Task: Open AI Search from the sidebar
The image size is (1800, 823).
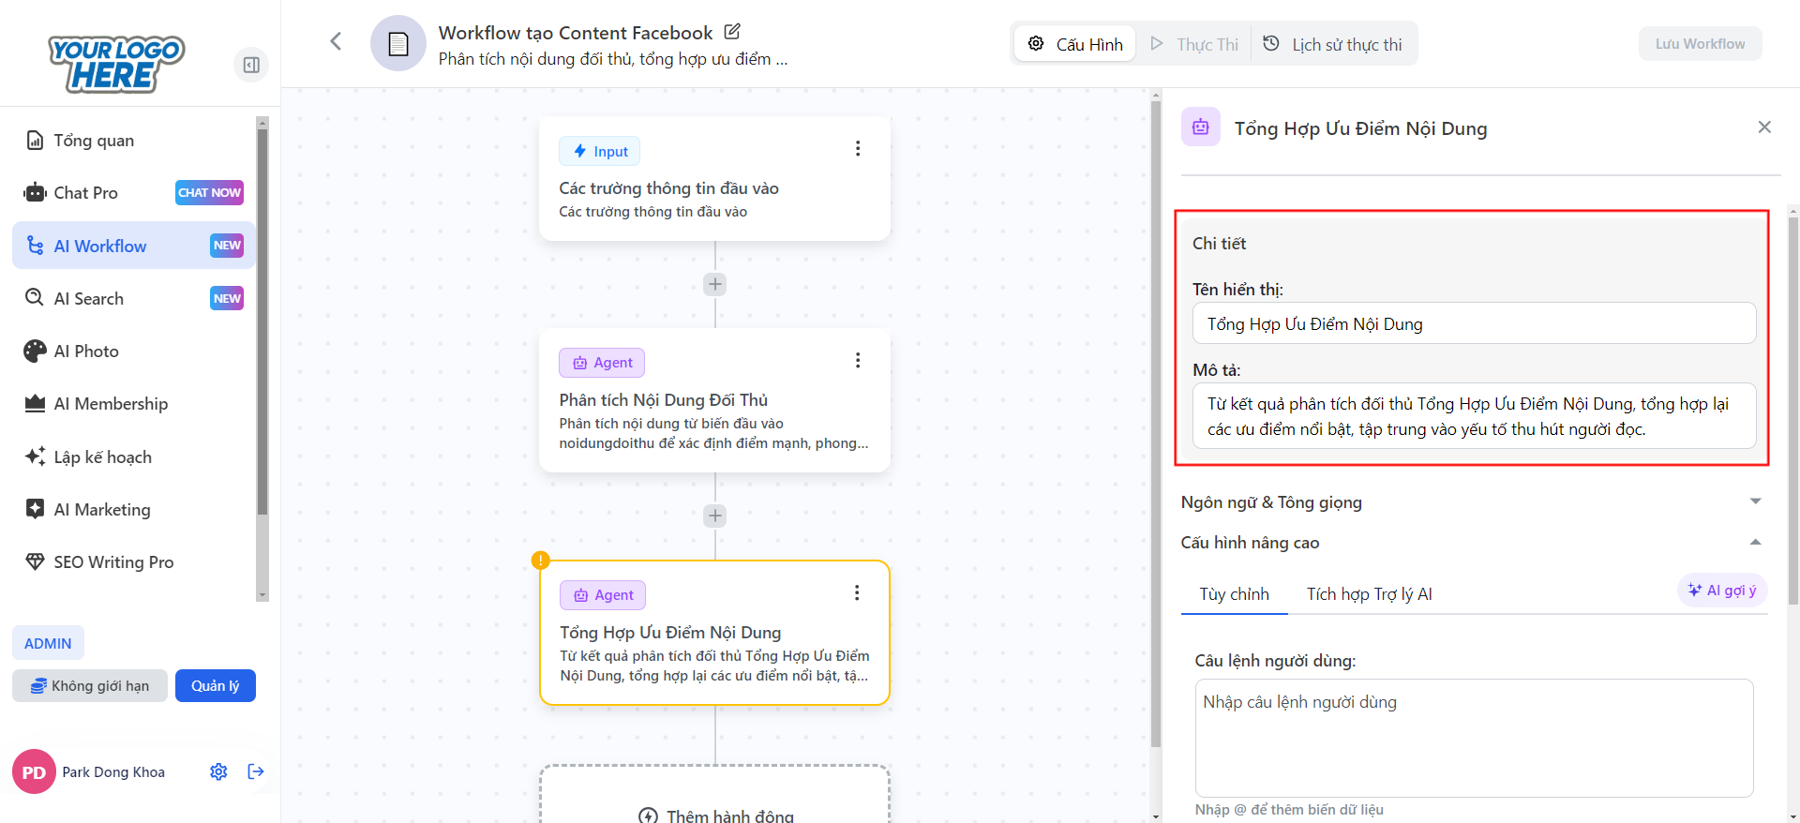Action: [89, 299]
